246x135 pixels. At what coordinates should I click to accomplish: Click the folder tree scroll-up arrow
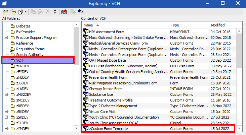point(76,24)
